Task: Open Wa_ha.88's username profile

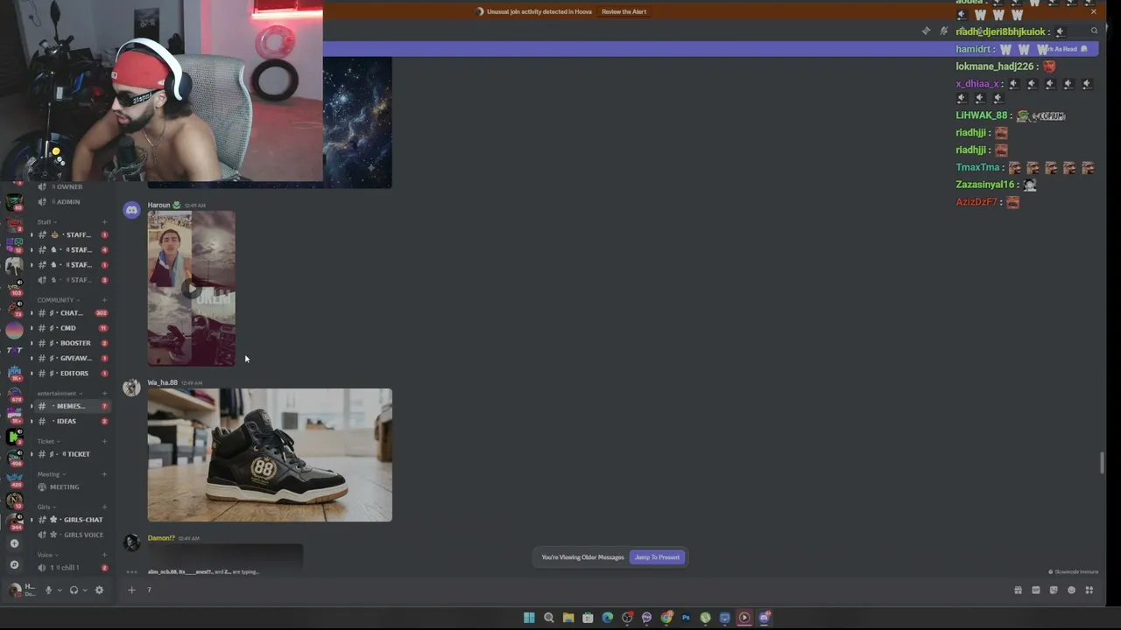Action: pyautogui.click(x=163, y=382)
